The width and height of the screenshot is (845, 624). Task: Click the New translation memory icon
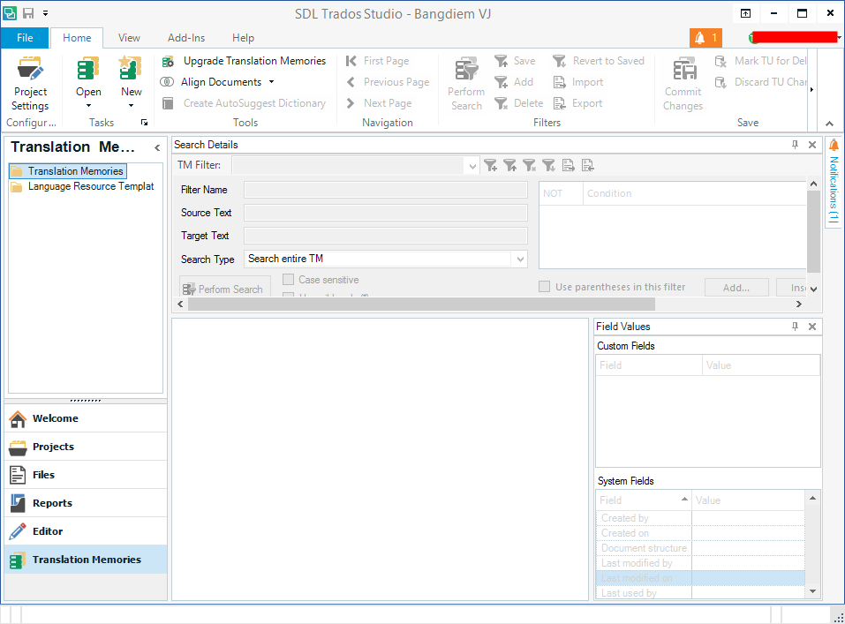coord(131,70)
